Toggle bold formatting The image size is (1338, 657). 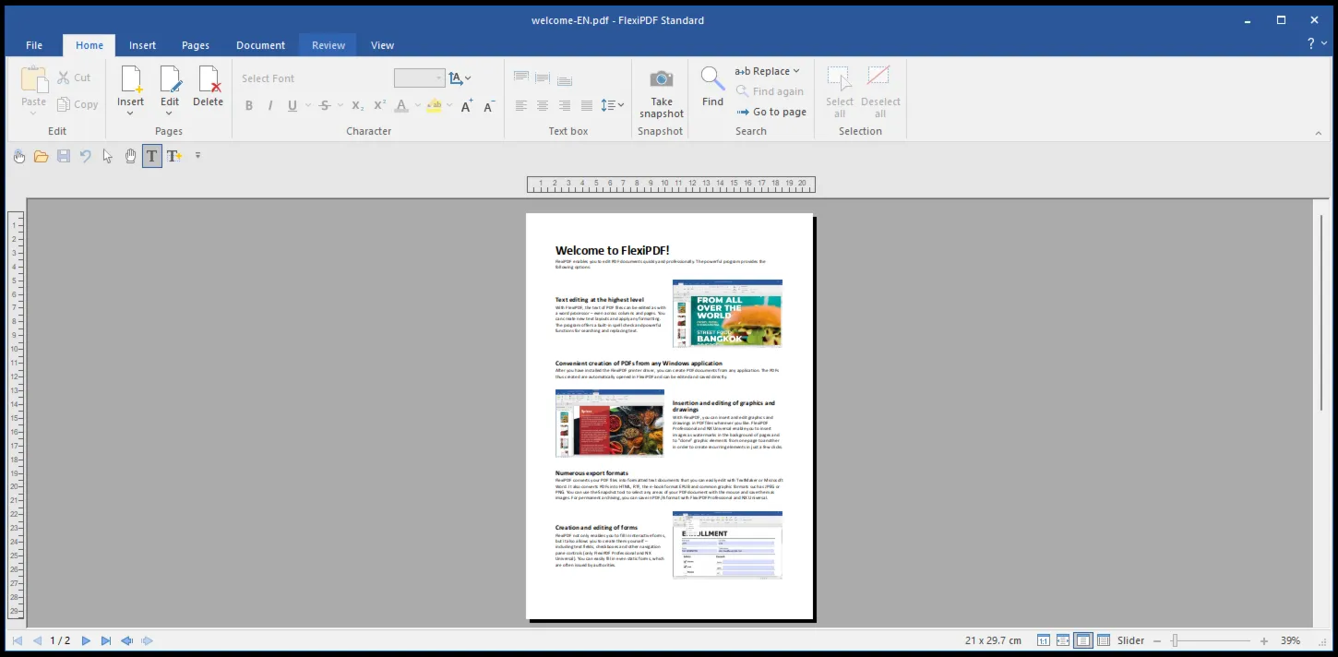pos(249,106)
